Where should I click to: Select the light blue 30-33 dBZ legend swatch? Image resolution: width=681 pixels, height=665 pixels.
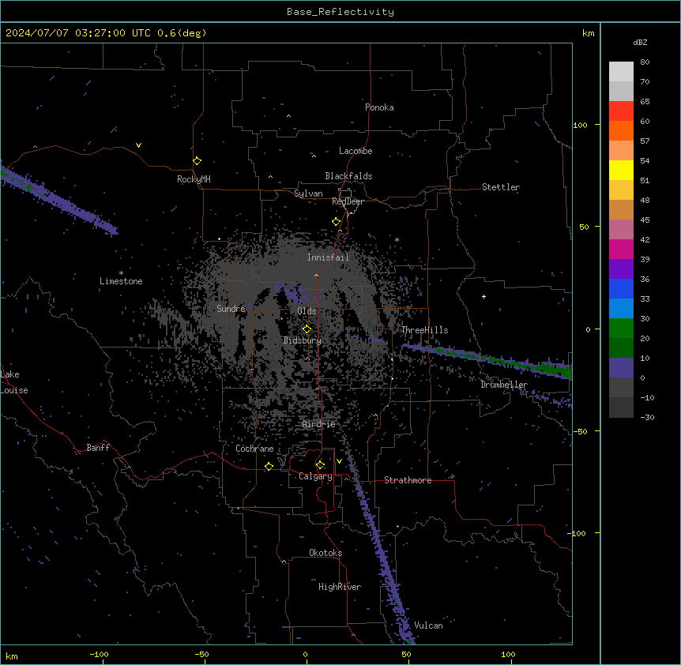[x=621, y=309]
